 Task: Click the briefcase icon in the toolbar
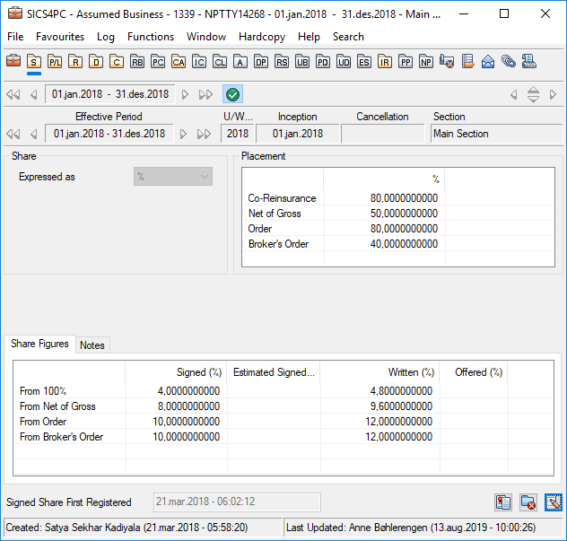13,61
